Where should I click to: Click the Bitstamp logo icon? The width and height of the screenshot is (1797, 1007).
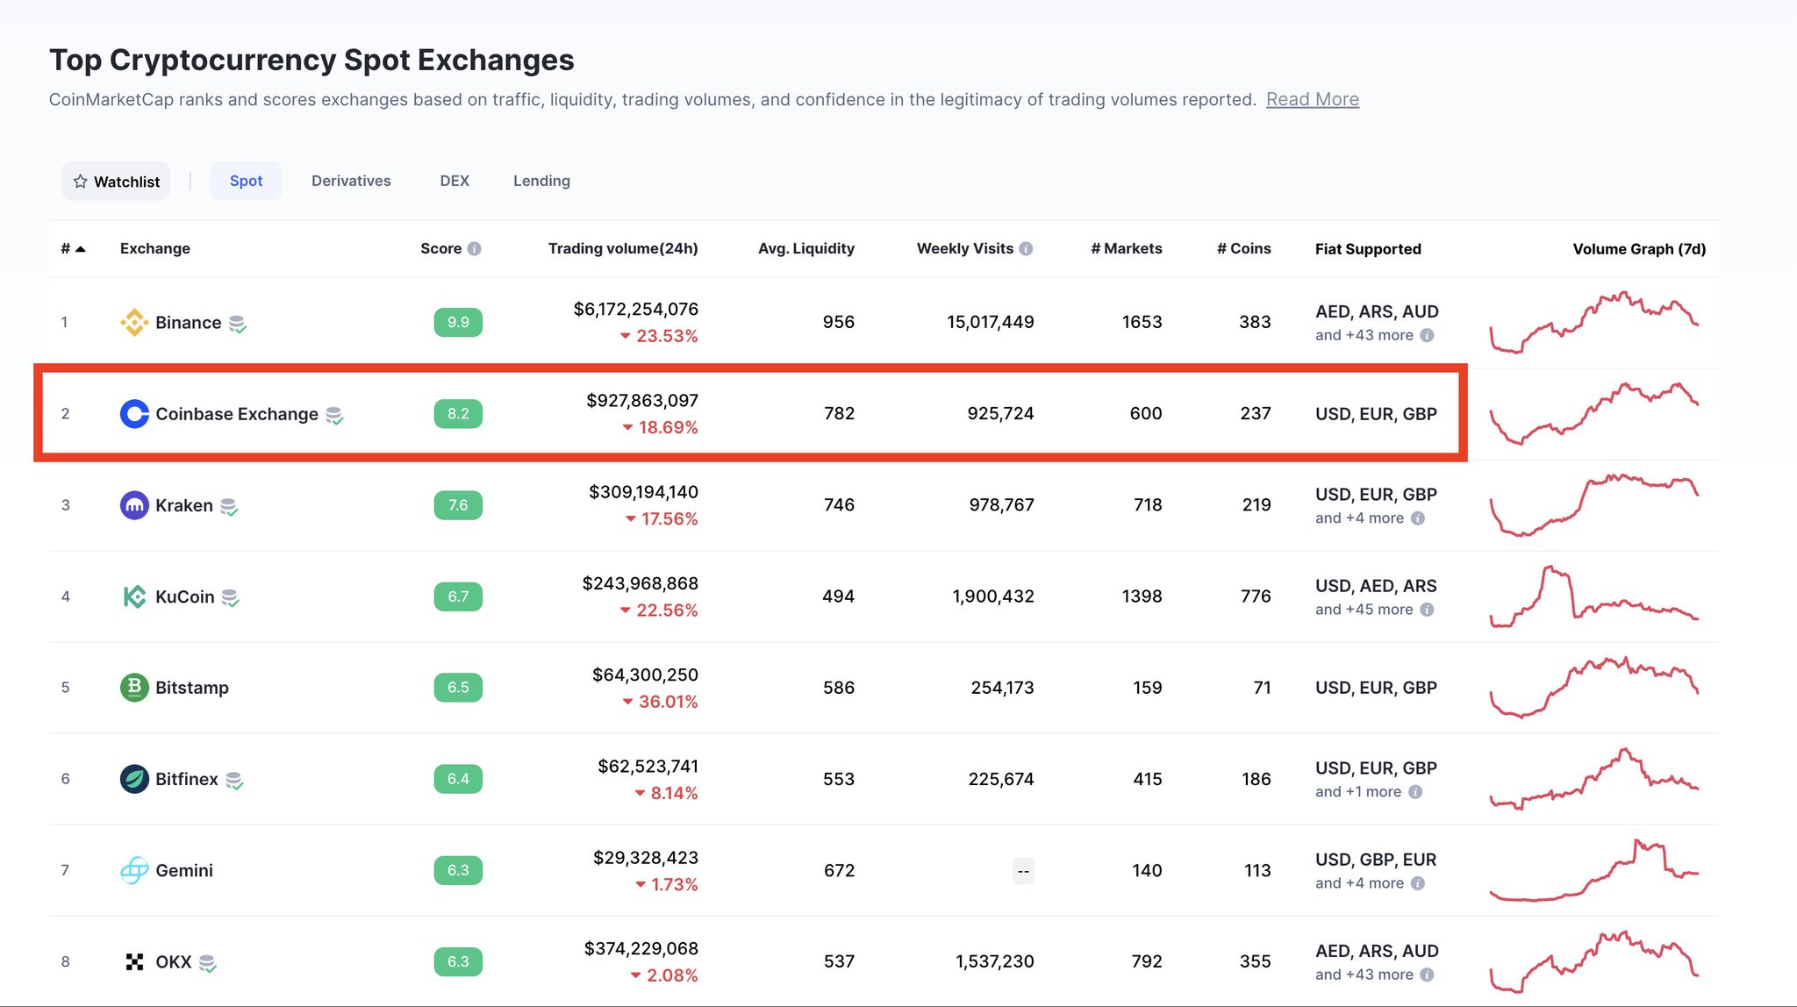coord(134,687)
